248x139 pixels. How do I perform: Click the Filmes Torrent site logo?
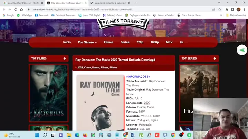pos(123,23)
